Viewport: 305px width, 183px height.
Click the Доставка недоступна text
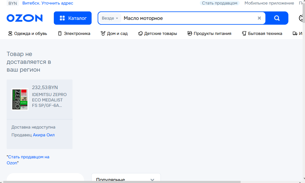(x=34, y=127)
